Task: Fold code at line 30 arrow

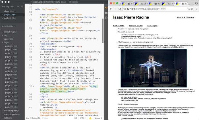Action: (x=33, y=46)
